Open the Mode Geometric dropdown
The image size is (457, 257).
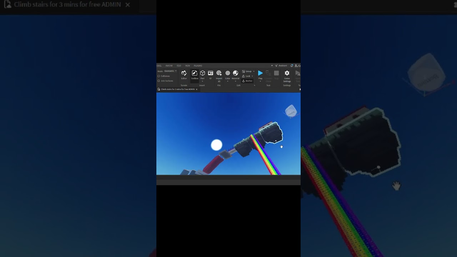click(170, 71)
